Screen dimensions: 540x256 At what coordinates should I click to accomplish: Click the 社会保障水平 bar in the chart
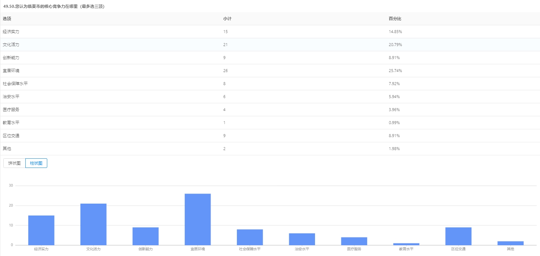(x=250, y=237)
